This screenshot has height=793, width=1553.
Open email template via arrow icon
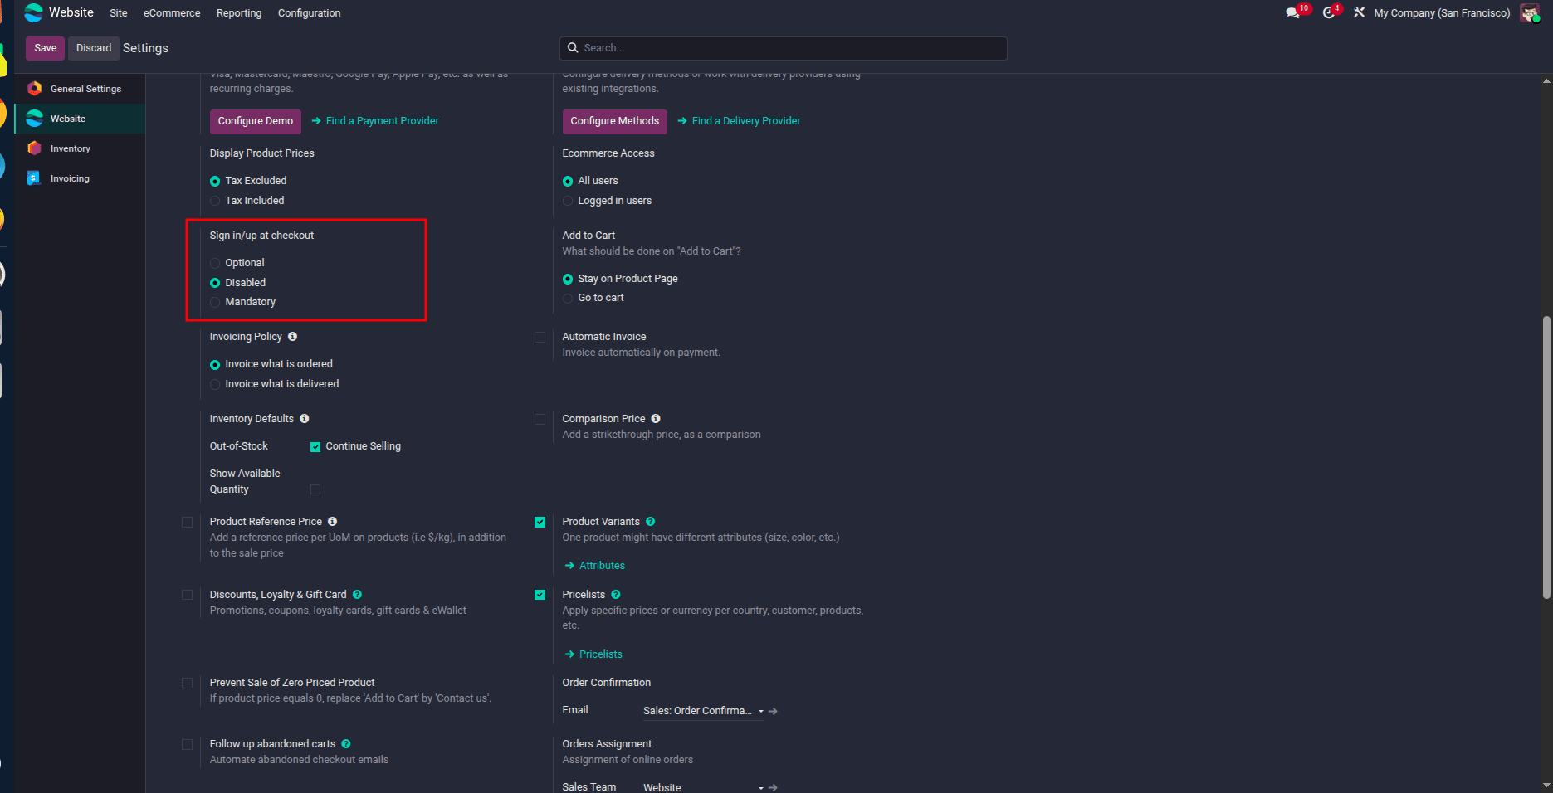(x=773, y=711)
